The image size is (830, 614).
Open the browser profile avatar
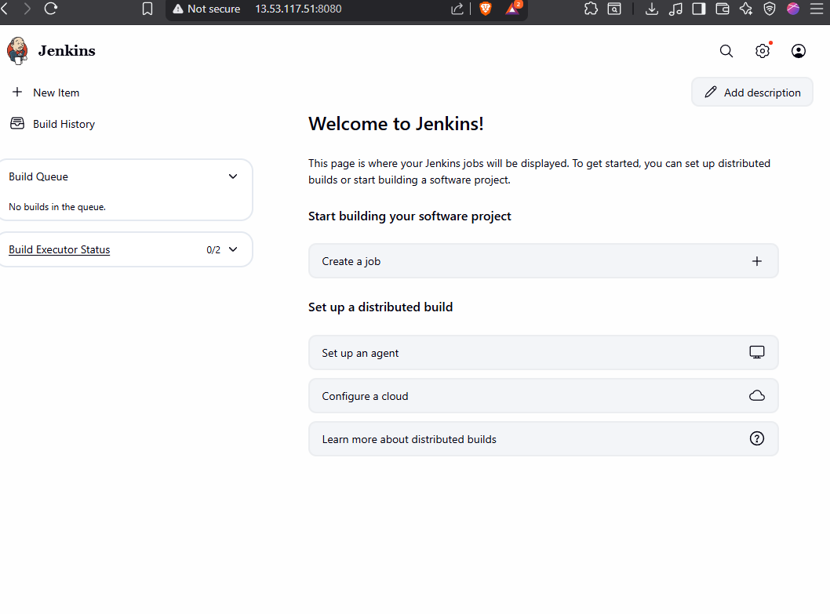tap(793, 9)
